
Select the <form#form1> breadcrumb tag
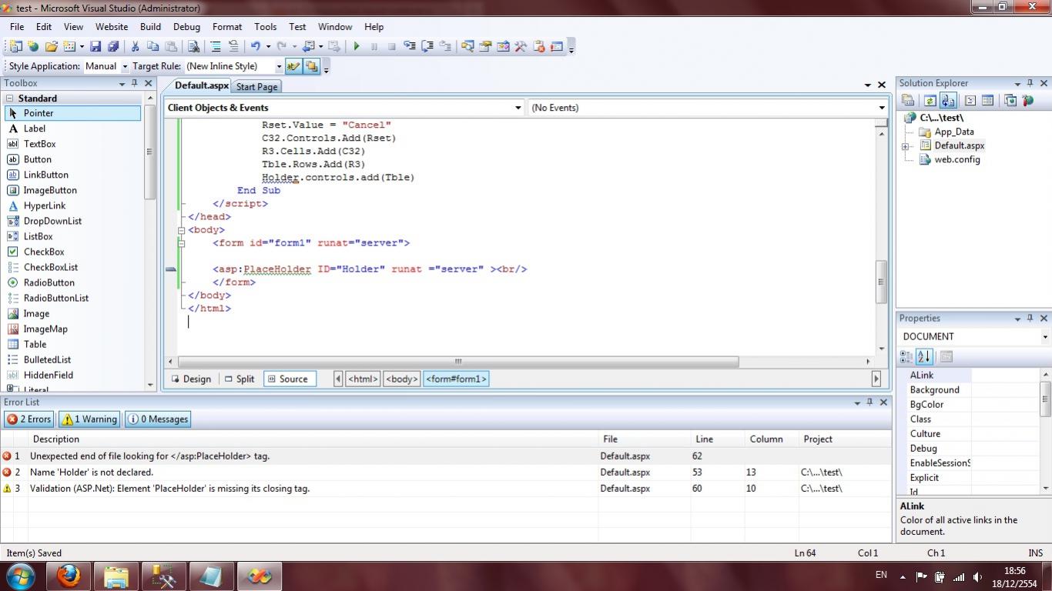456,379
